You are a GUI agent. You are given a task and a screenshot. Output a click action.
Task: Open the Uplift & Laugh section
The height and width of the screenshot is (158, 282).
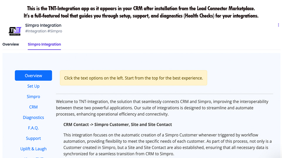33,149
